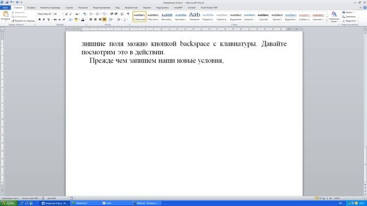Toggle Strikethrough formatting

(x=55, y=19)
